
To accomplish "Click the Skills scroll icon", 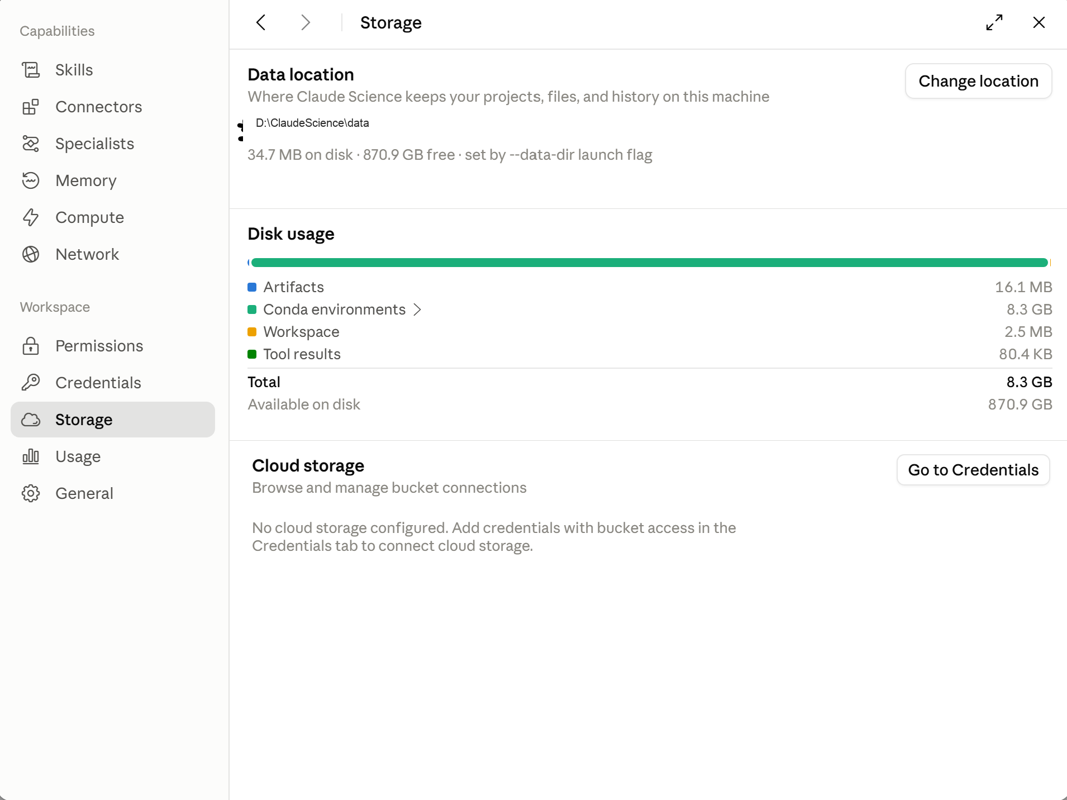I will point(31,70).
